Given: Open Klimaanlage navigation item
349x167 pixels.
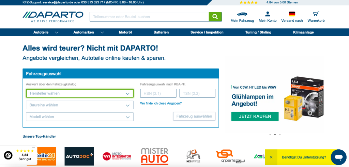Looking at the screenshot, I should [303, 32].
